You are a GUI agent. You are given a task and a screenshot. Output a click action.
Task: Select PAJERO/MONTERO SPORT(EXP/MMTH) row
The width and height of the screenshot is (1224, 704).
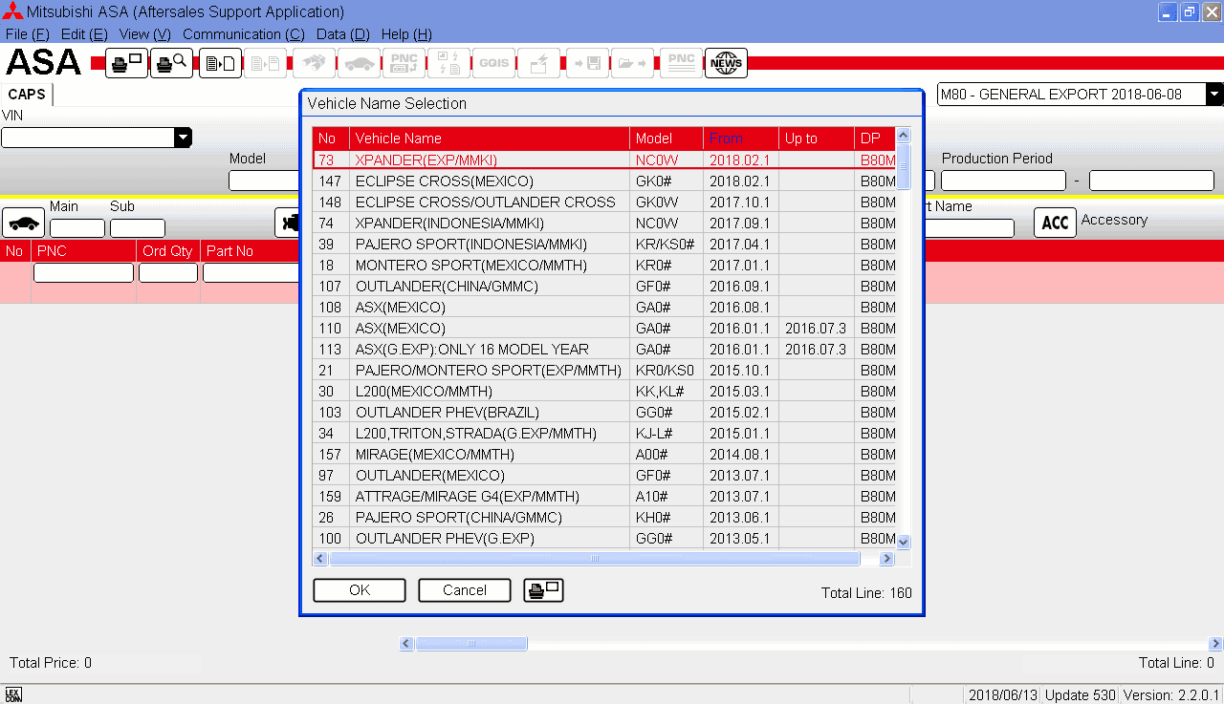coord(604,371)
